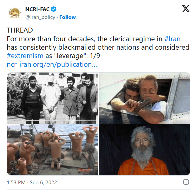Open the #Iran hashtag

[172, 39]
